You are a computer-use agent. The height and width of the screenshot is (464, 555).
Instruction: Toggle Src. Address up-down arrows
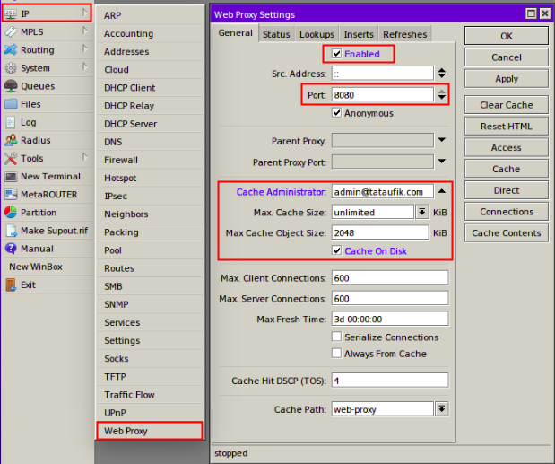click(x=442, y=74)
